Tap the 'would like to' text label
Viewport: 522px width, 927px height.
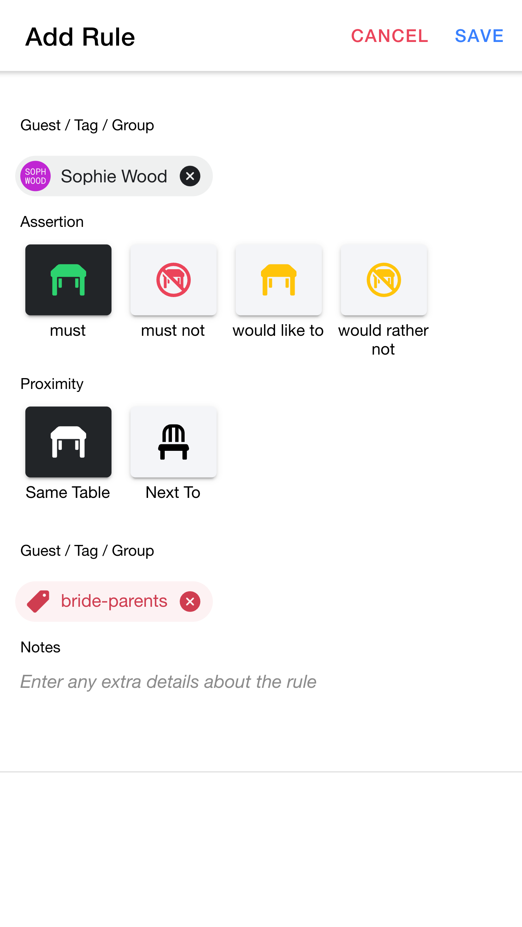point(278,330)
